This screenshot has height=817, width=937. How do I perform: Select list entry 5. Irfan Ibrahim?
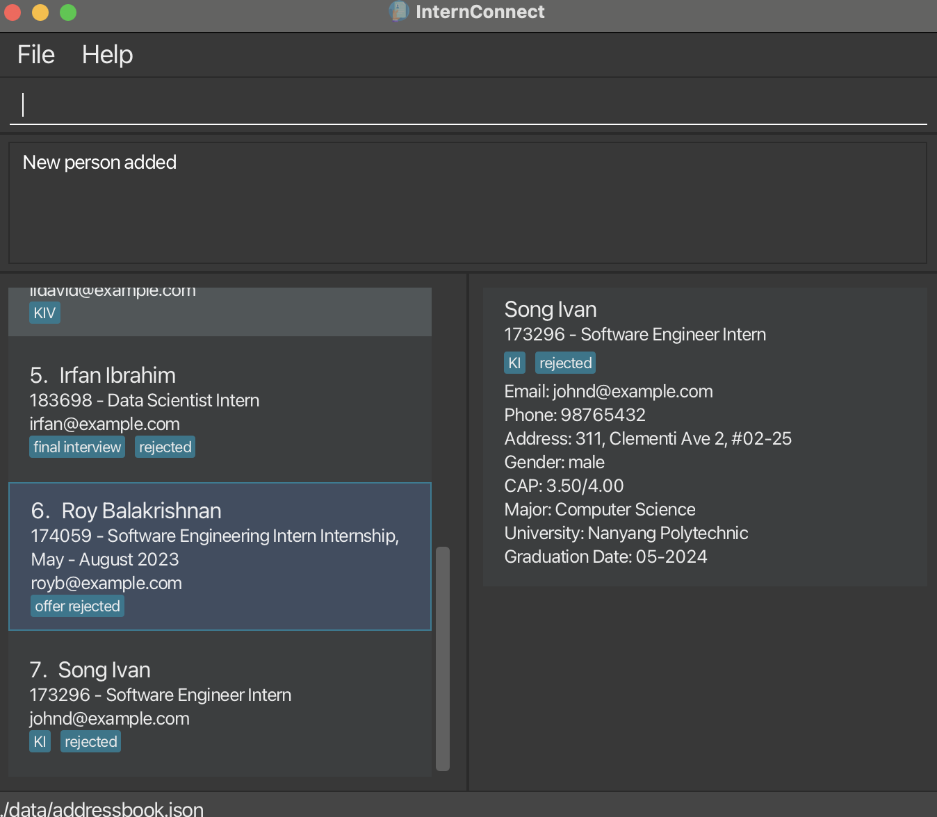click(x=220, y=410)
